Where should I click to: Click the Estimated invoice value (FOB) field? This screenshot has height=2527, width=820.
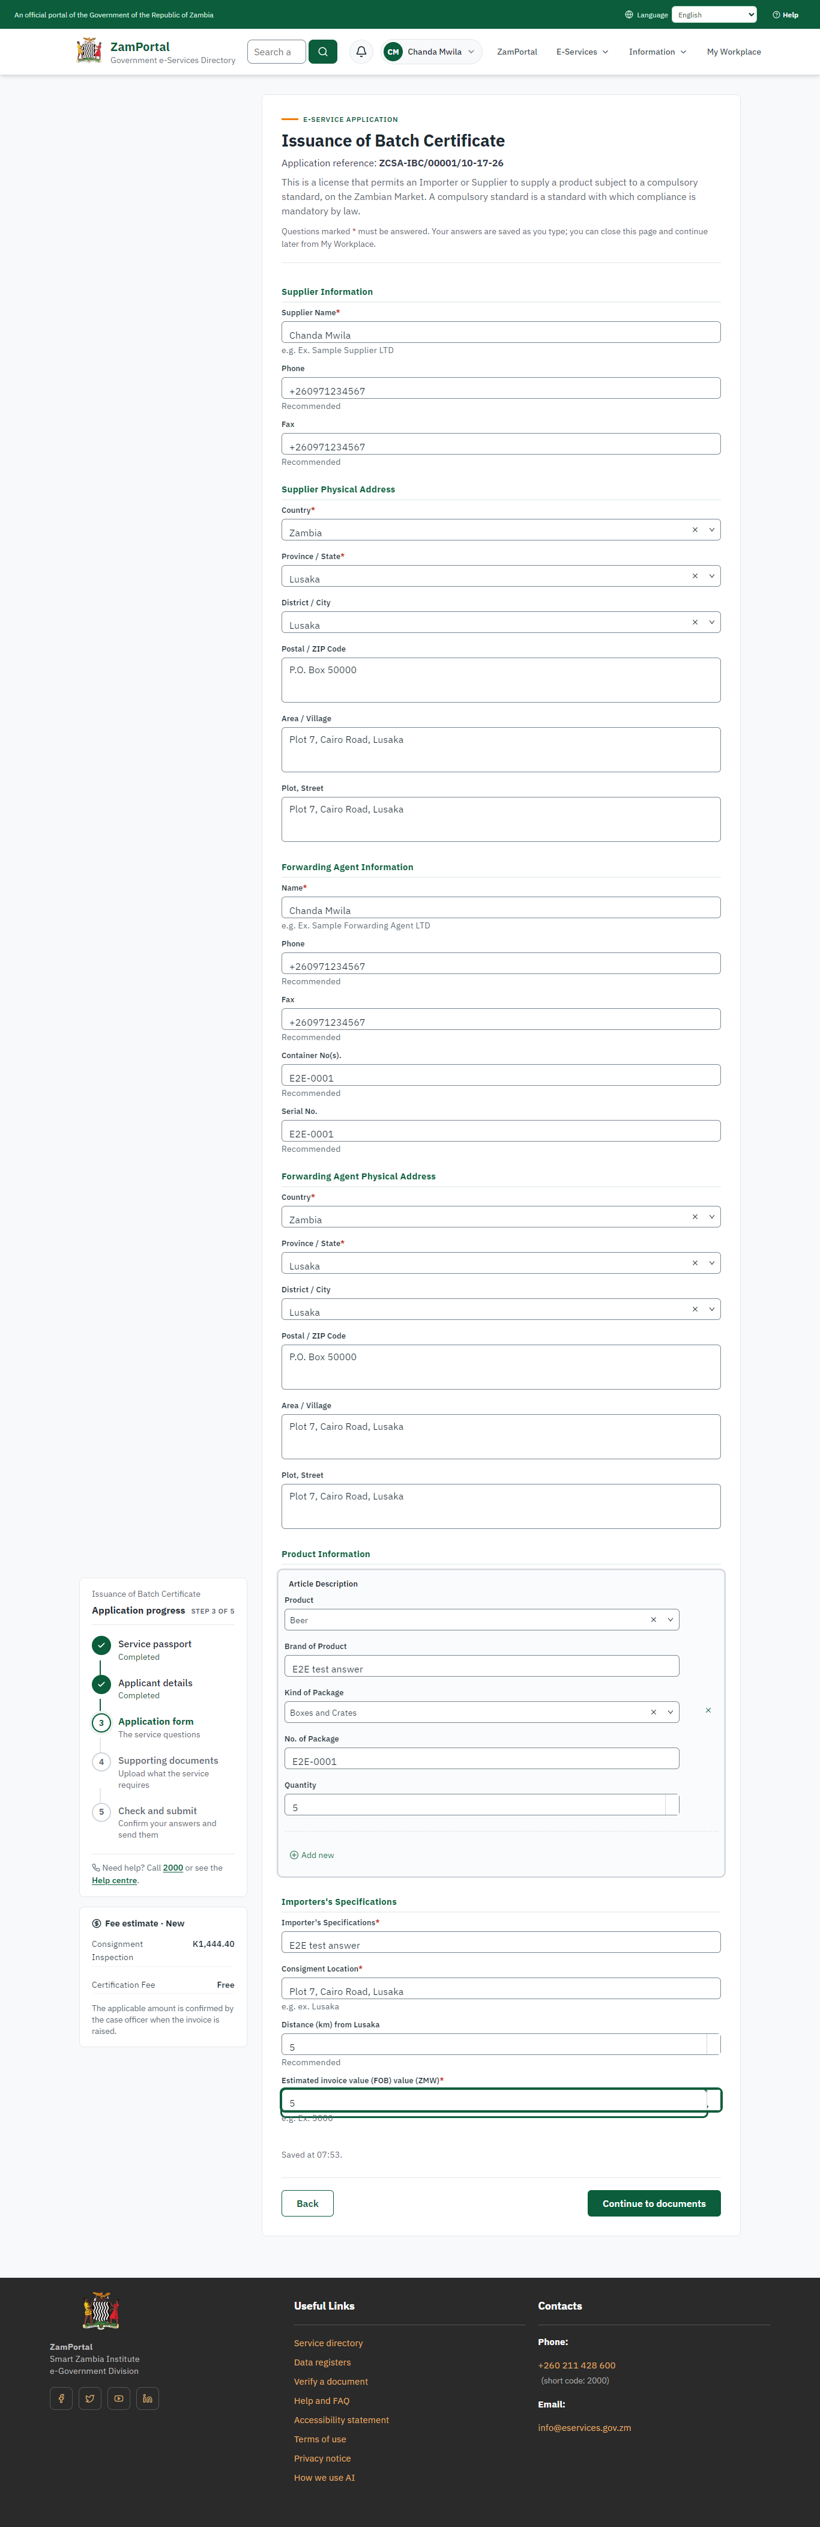point(501,2100)
